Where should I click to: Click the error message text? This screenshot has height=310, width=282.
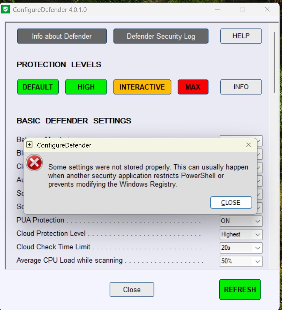pos(148,176)
